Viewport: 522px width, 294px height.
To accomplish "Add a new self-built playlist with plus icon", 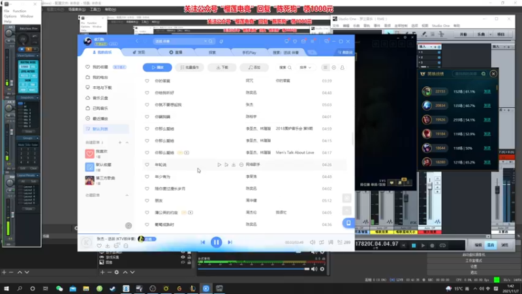I will (x=120, y=142).
